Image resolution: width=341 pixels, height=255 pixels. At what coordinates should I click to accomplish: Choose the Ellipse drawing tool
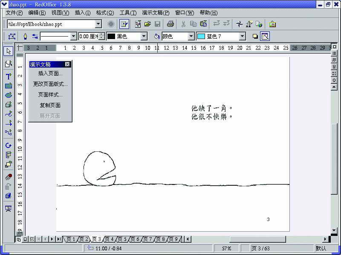coord(9,95)
